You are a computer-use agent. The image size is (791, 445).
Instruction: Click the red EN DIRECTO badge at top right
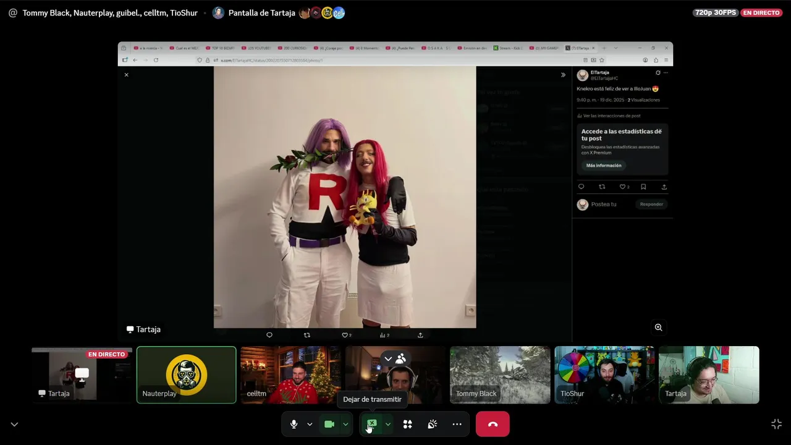(x=761, y=12)
